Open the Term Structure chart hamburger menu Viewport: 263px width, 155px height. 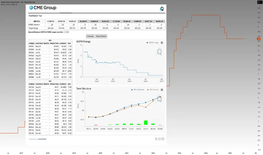(162, 90)
